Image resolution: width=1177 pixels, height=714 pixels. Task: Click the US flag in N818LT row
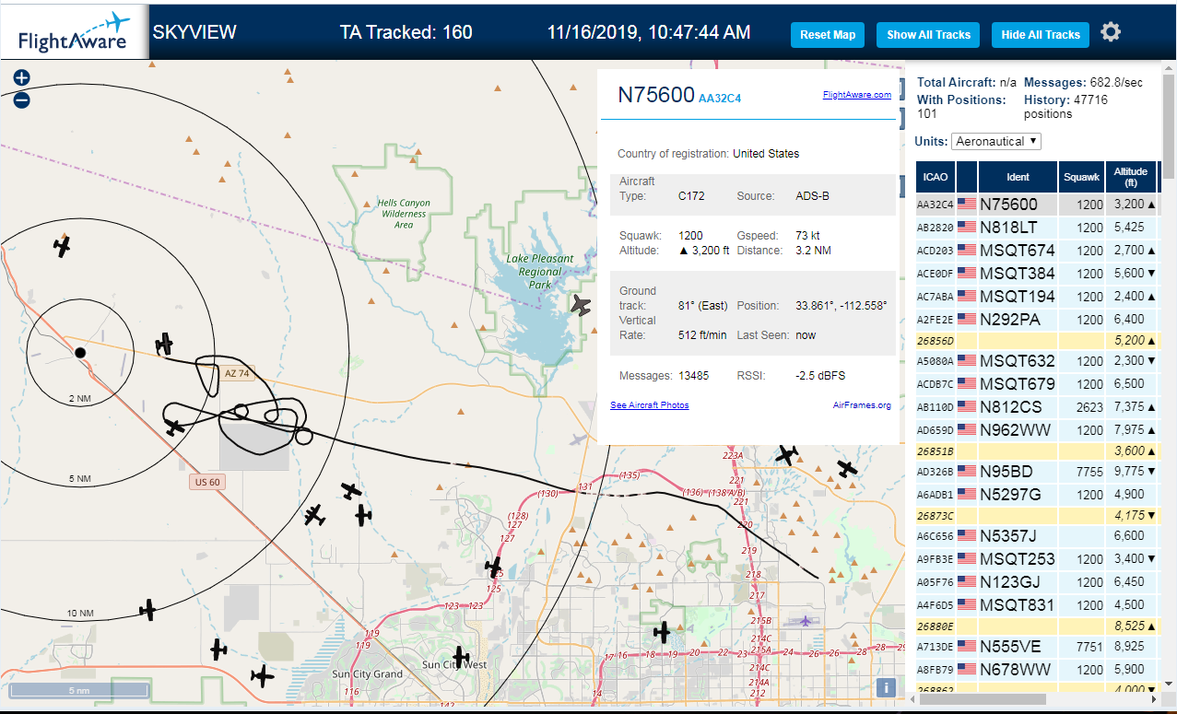[x=967, y=228]
